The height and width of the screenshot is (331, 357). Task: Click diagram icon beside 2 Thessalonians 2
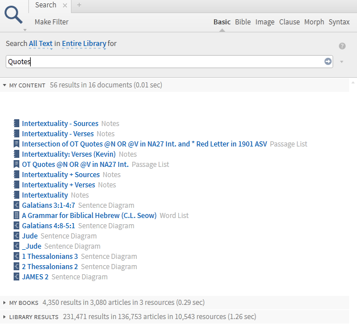[x=16, y=266]
